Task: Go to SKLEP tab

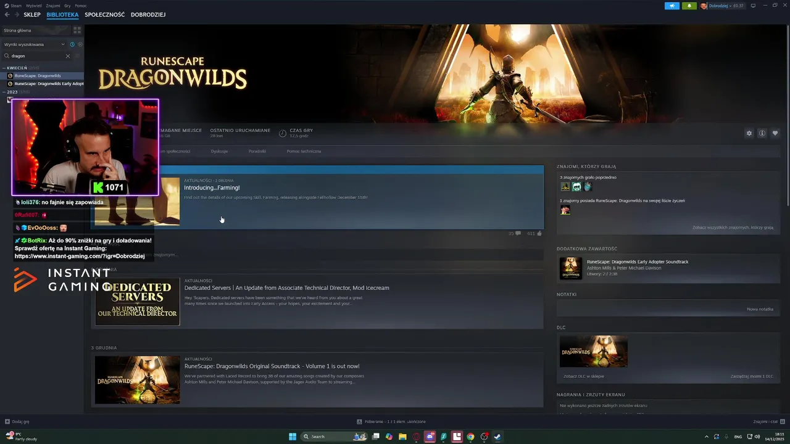Action: [x=32, y=15]
